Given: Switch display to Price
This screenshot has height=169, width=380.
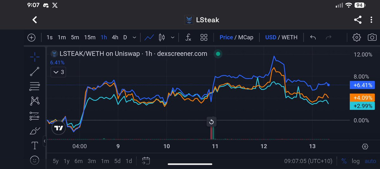Looking at the screenshot, I should 226,38.
